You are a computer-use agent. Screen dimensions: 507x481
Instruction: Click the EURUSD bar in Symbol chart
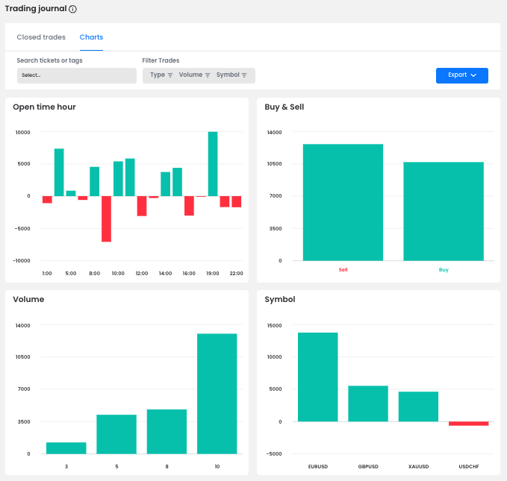click(x=317, y=377)
